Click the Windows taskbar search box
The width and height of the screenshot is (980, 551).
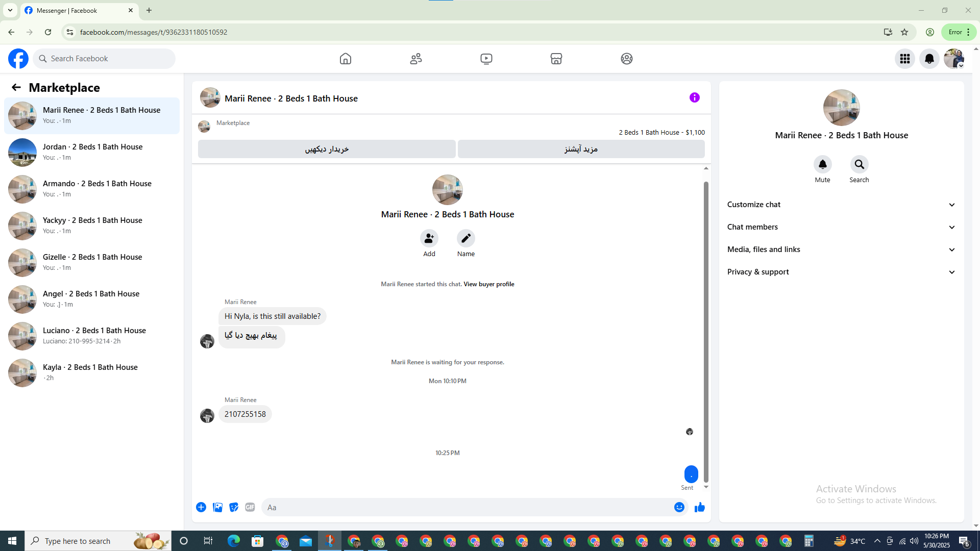[x=98, y=541]
